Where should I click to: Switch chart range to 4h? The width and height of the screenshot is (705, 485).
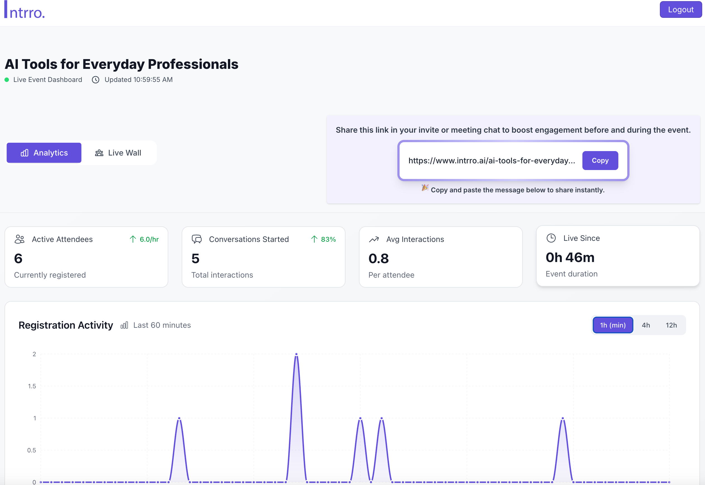(646, 325)
